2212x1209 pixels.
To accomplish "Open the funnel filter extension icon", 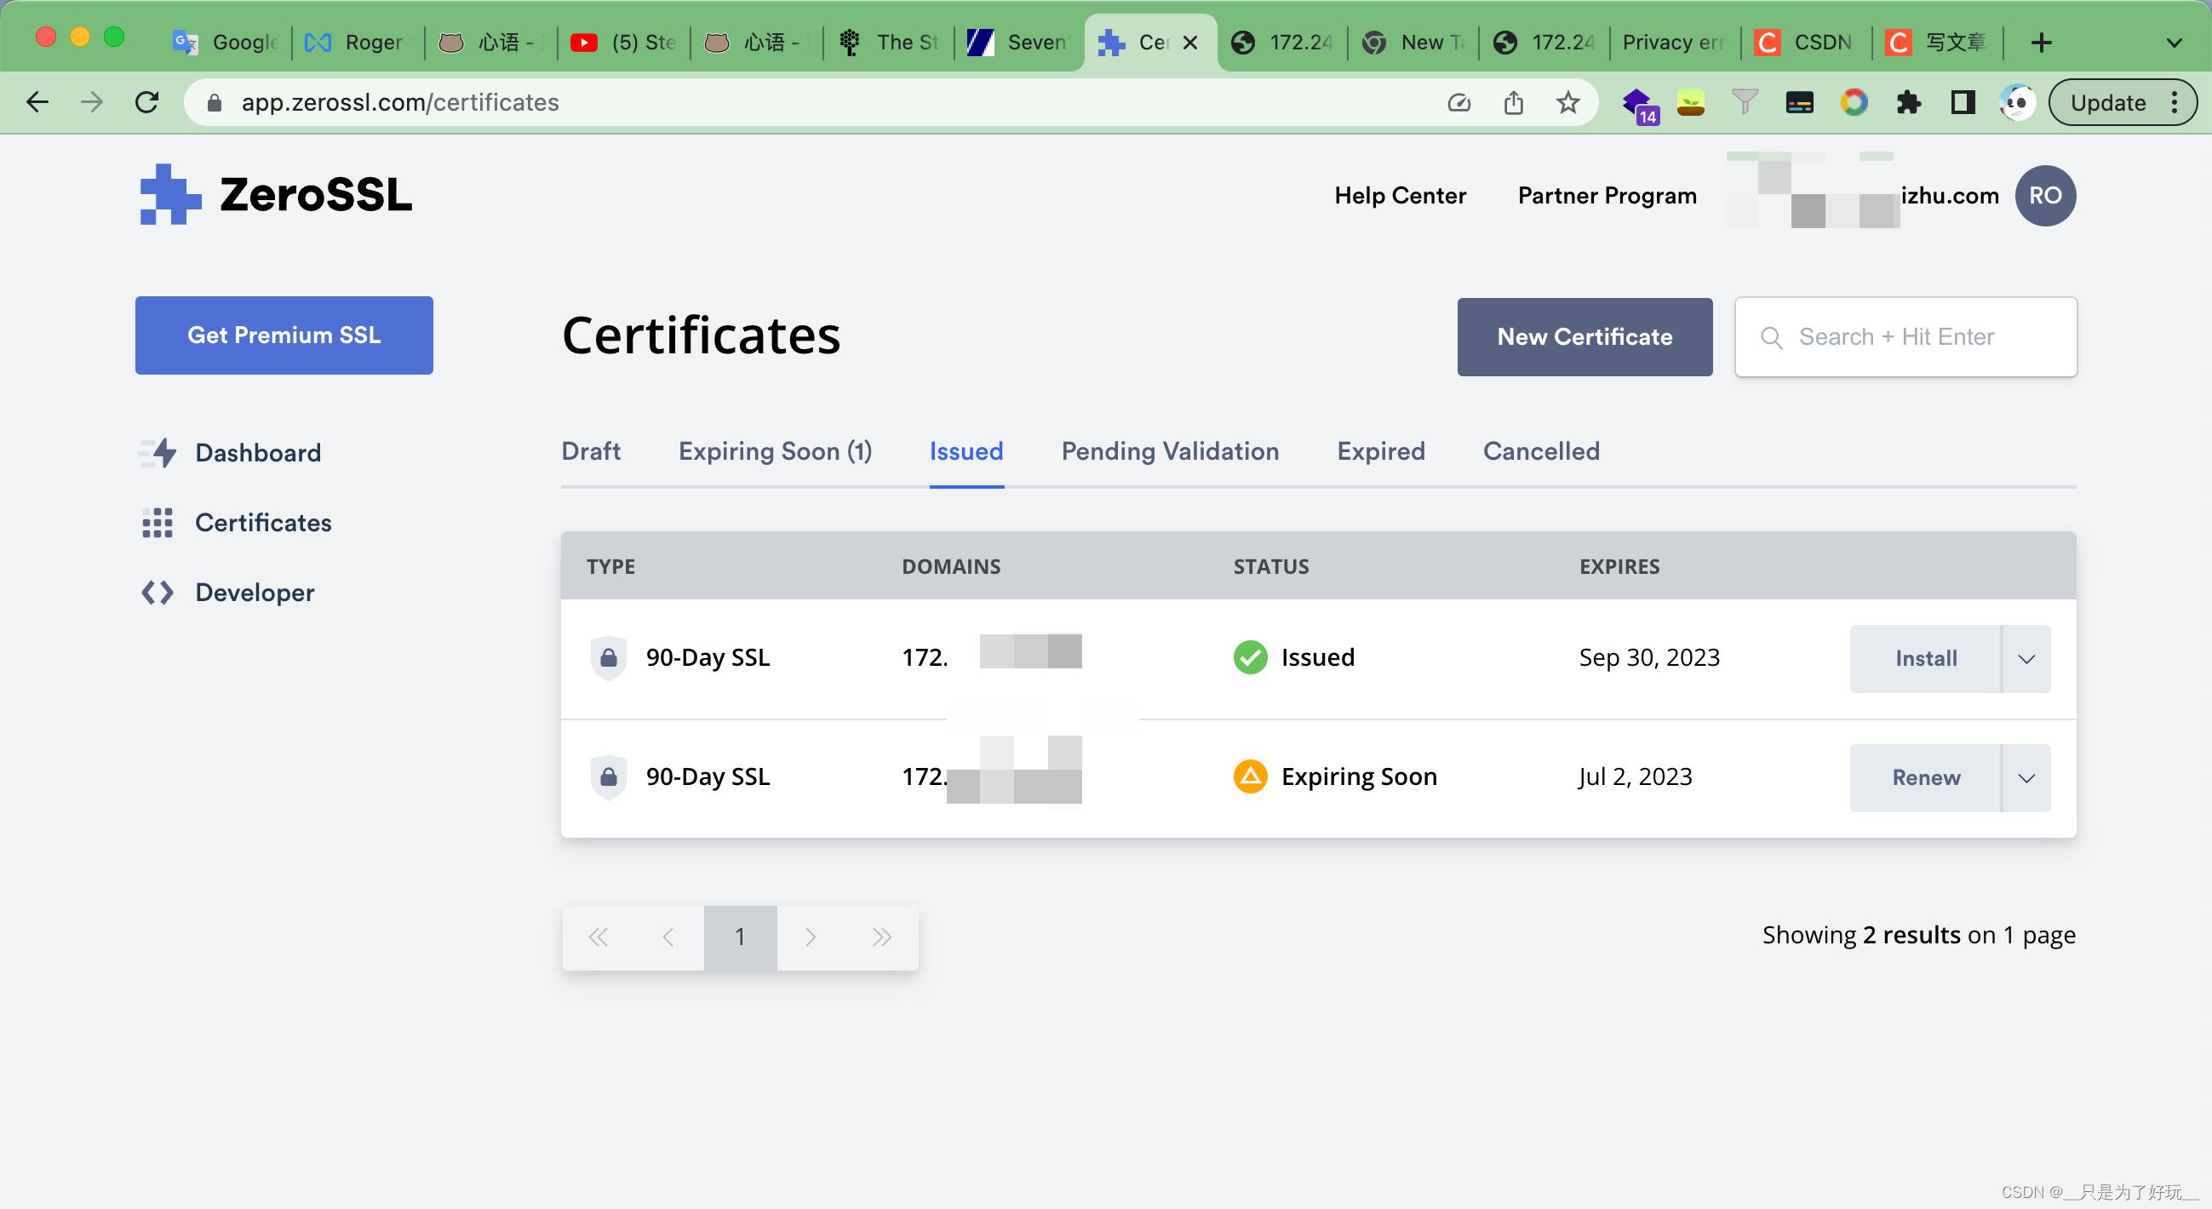I will (x=1745, y=102).
